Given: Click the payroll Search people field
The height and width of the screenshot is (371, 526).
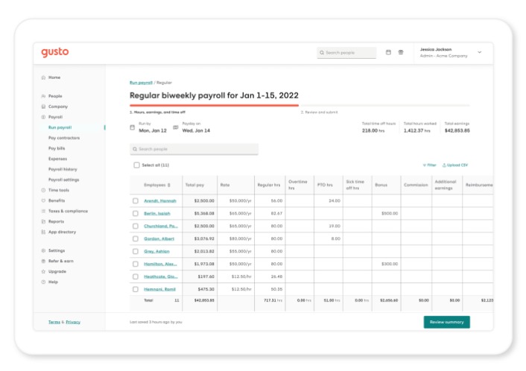Looking at the screenshot, I should pyautogui.click(x=194, y=149).
